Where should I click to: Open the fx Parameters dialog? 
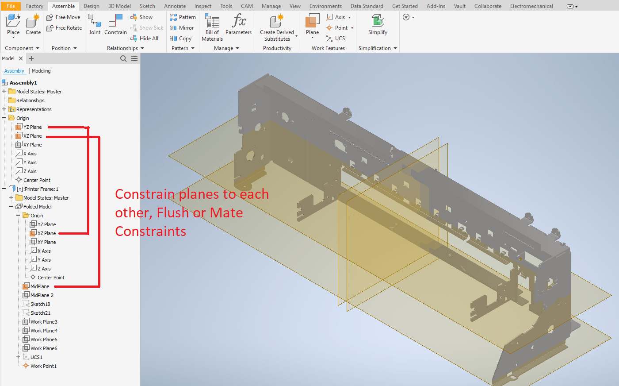(238, 25)
